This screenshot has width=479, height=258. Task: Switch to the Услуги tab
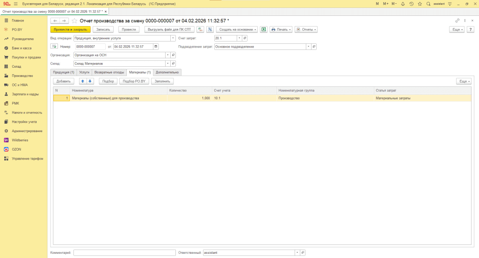click(84, 72)
